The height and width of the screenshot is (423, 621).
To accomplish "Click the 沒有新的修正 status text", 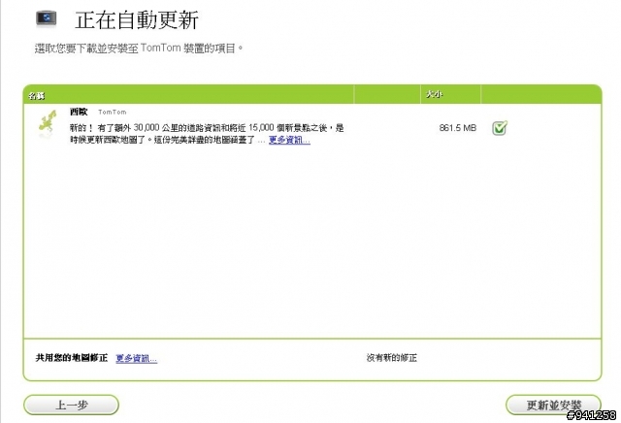I will pyautogui.click(x=392, y=358).
